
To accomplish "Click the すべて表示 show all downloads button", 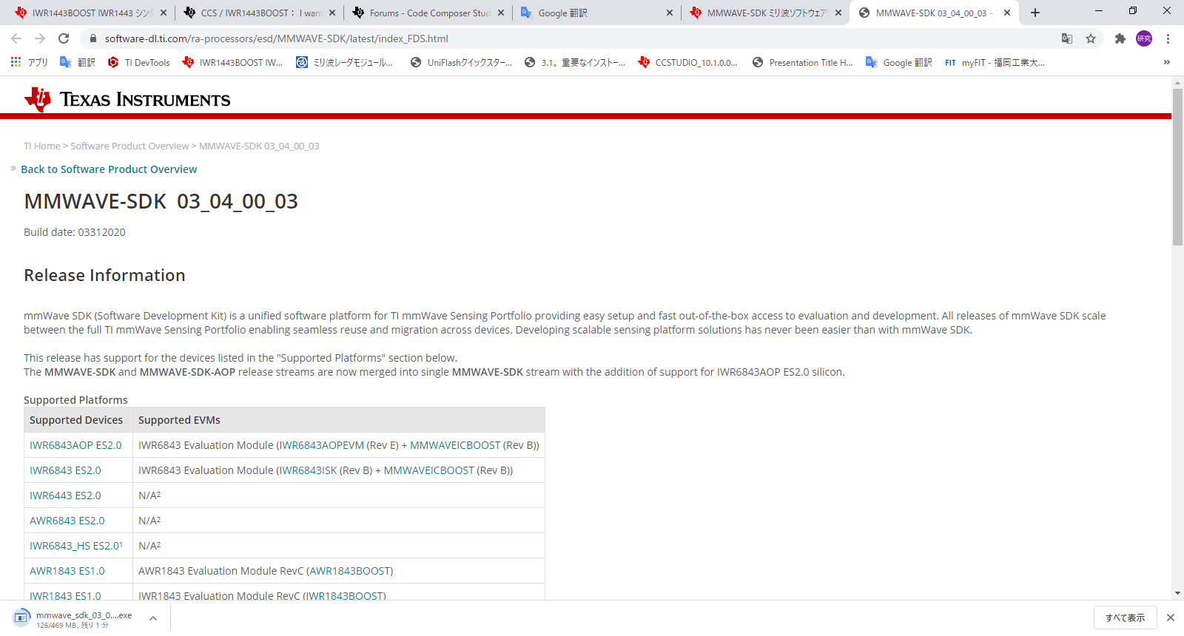I will tap(1125, 618).
